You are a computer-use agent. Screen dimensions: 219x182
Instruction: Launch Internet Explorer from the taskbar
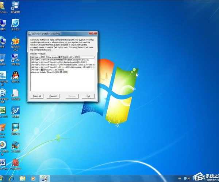(12, 178)
